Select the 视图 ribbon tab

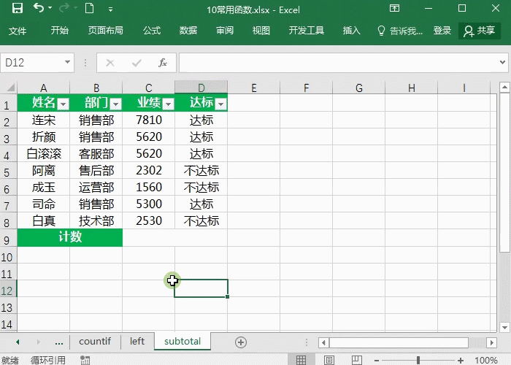[261, 31]
